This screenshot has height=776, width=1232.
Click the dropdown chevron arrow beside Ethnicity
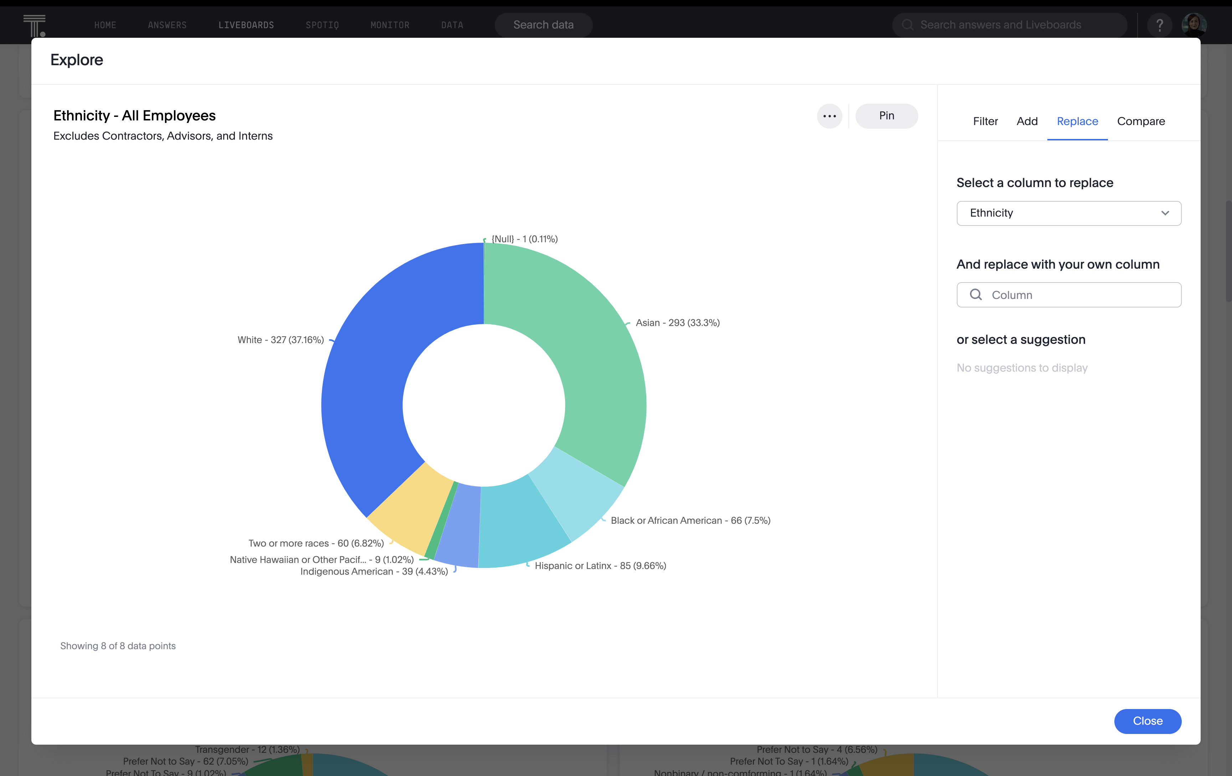(x=1165, y=213)
